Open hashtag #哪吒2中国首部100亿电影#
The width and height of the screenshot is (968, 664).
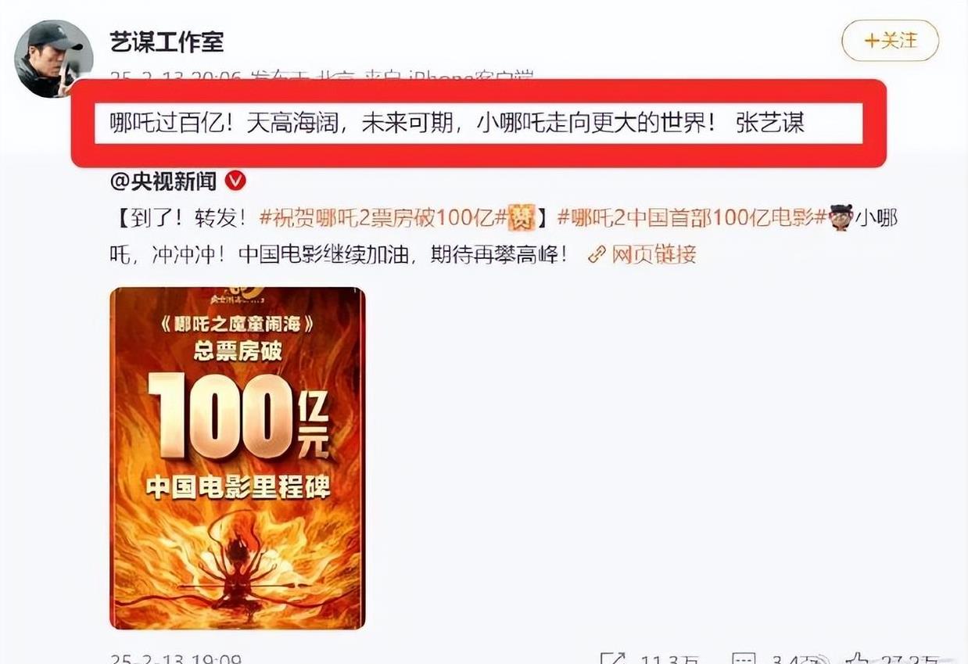[x=692, y=218]
